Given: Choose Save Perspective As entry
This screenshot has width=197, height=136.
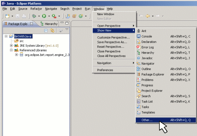Looking at the screenshot, I should (114, 42).
